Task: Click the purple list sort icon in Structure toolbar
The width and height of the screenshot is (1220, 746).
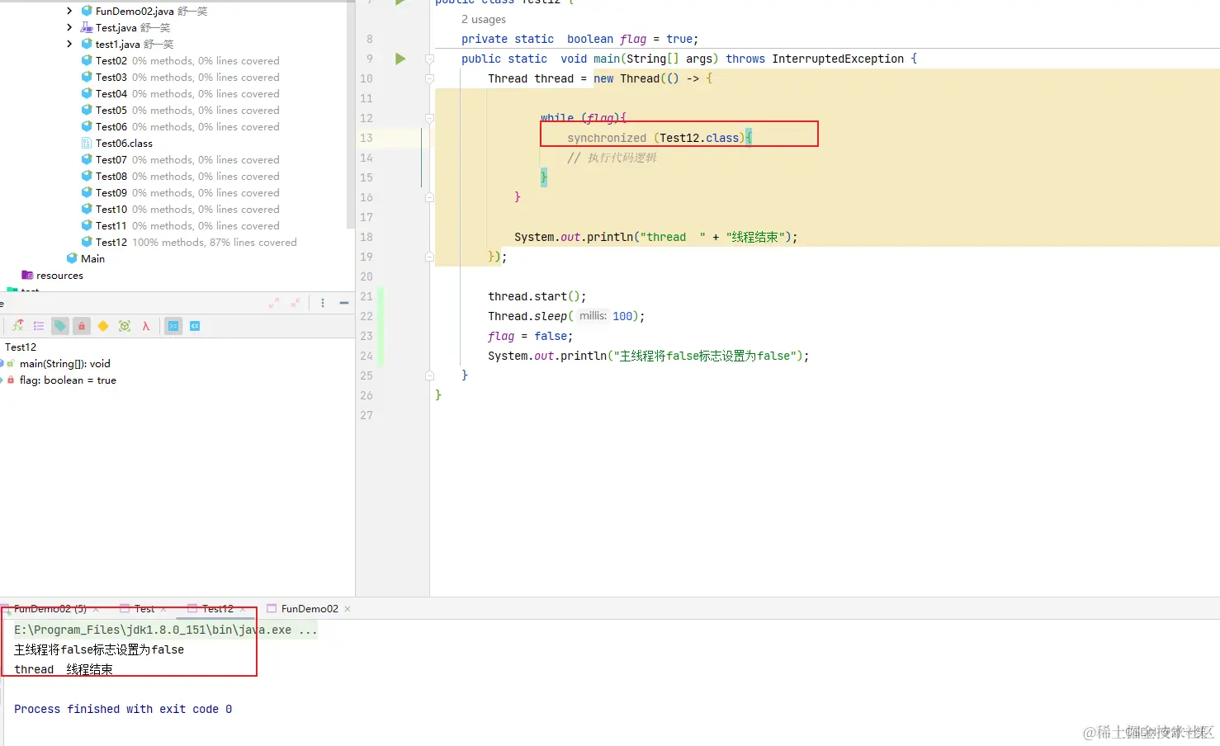Action: tap(39, 326)
